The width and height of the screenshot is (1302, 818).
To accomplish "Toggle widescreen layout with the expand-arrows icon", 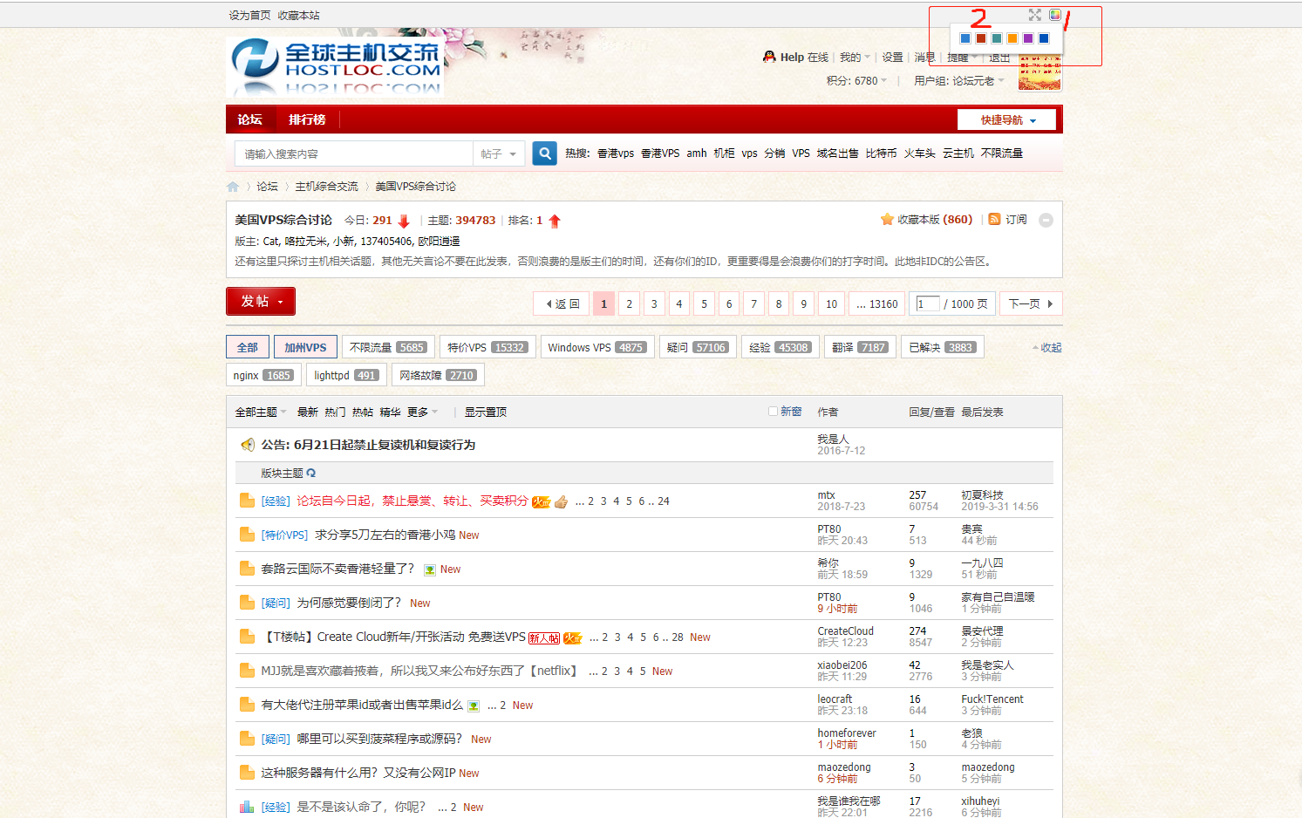I will 1034,15.
